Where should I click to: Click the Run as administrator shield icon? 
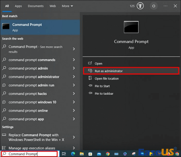tap(90, 71)
